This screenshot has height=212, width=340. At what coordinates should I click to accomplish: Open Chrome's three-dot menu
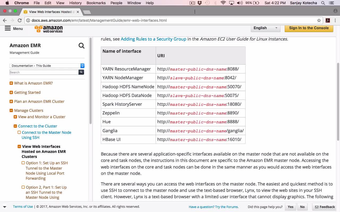click(x=335, y=20)
